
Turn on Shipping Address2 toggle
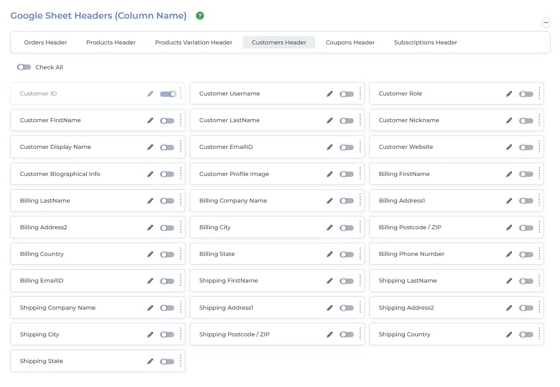click(526, 308)
